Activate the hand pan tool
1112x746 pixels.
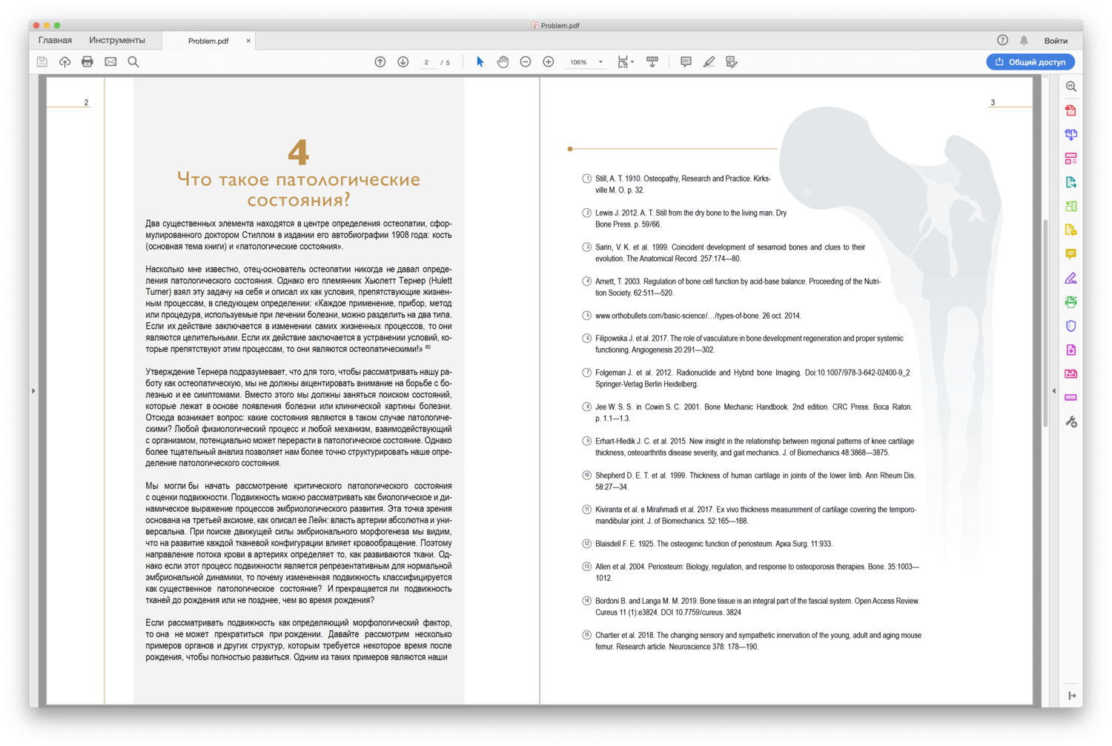tap(503, 62)
